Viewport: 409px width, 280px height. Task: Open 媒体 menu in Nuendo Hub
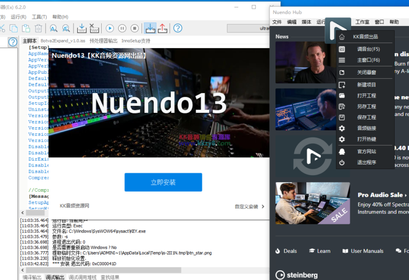[306, 22]
